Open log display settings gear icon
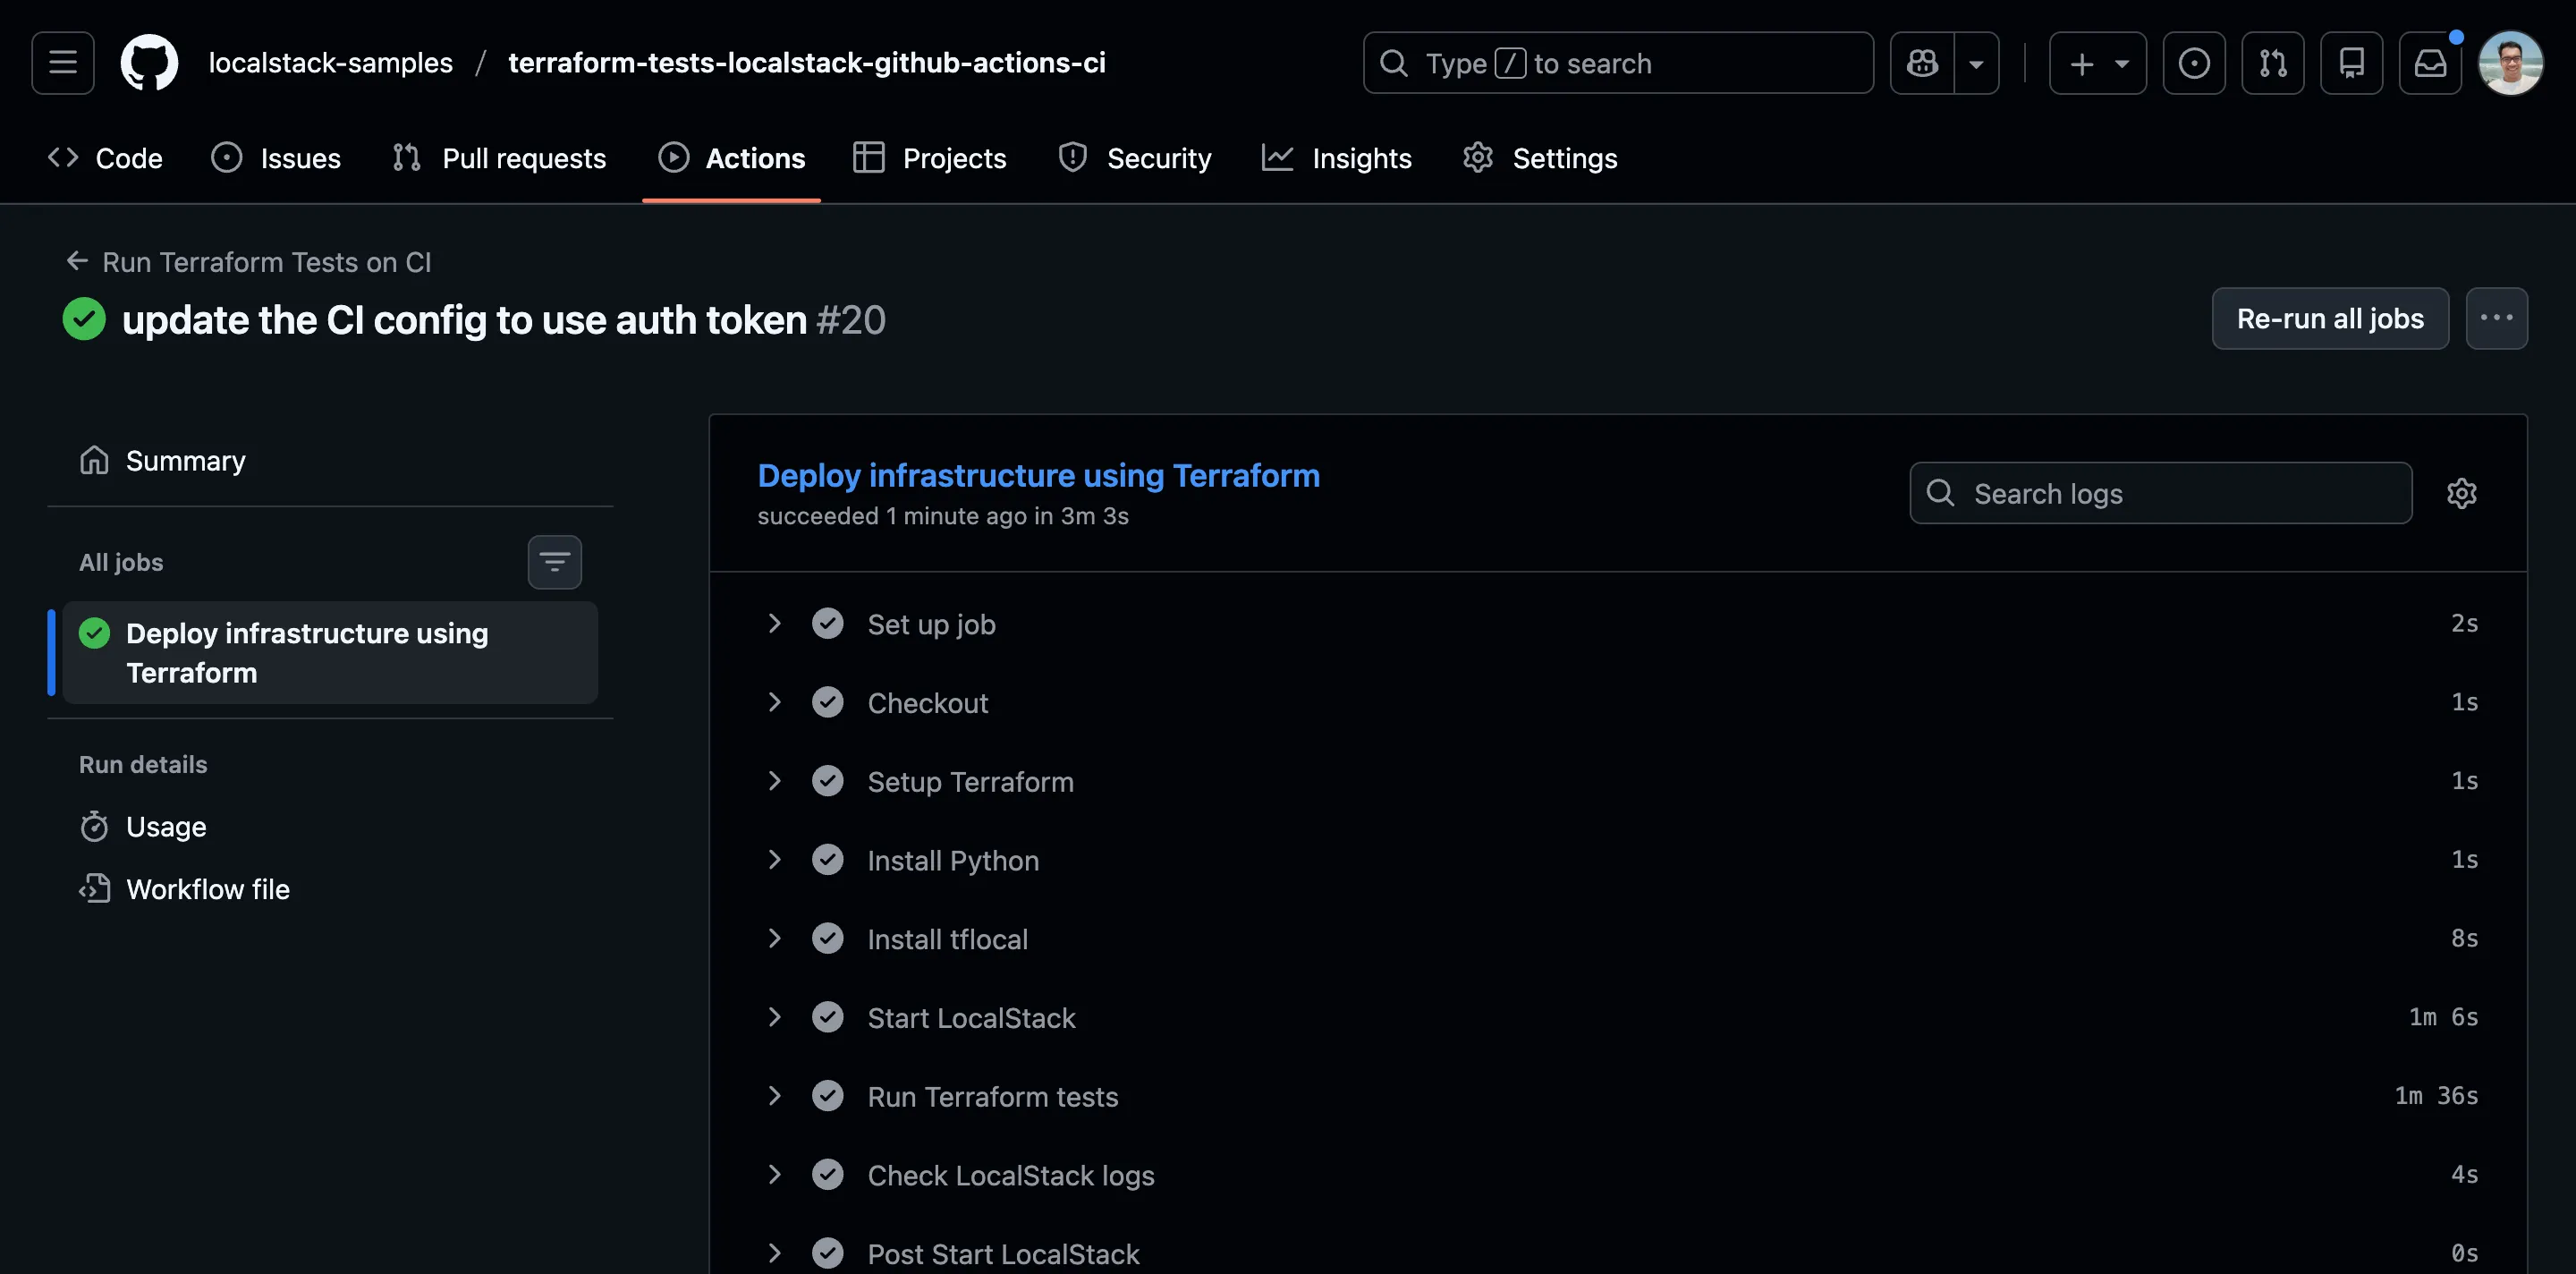 point(2462,492)
